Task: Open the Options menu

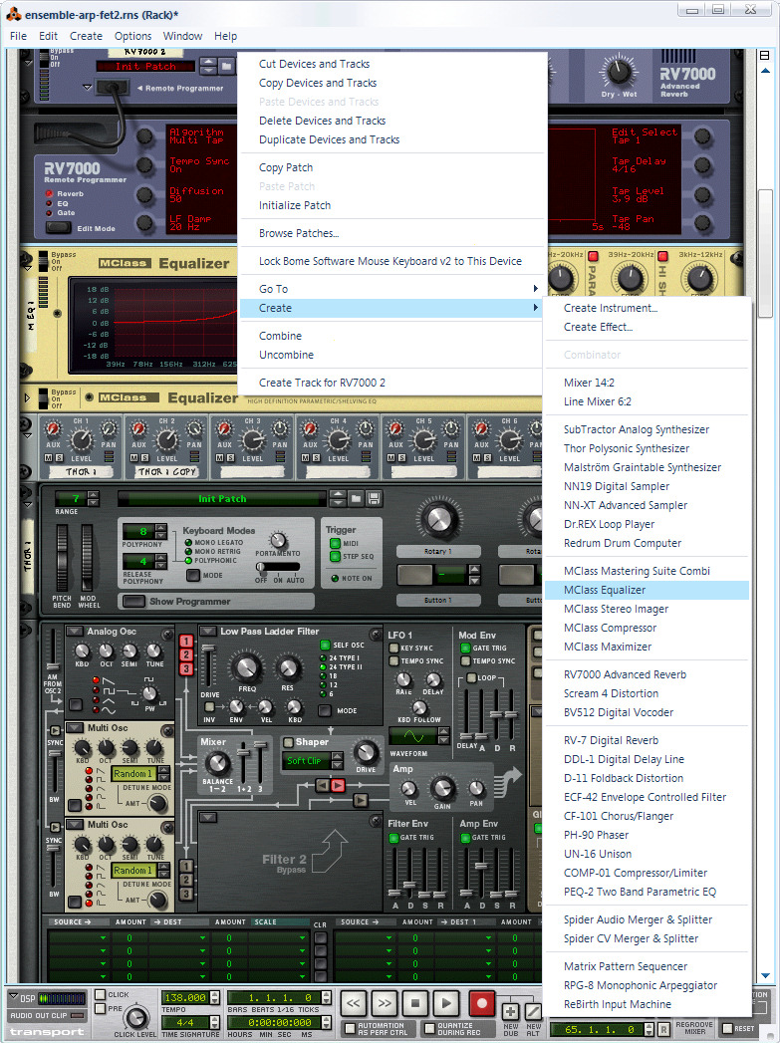Action: (133, 36)
